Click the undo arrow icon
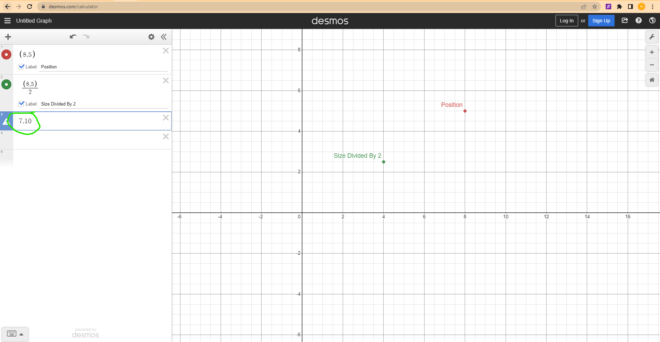660x342 pixels. (73, 36)
